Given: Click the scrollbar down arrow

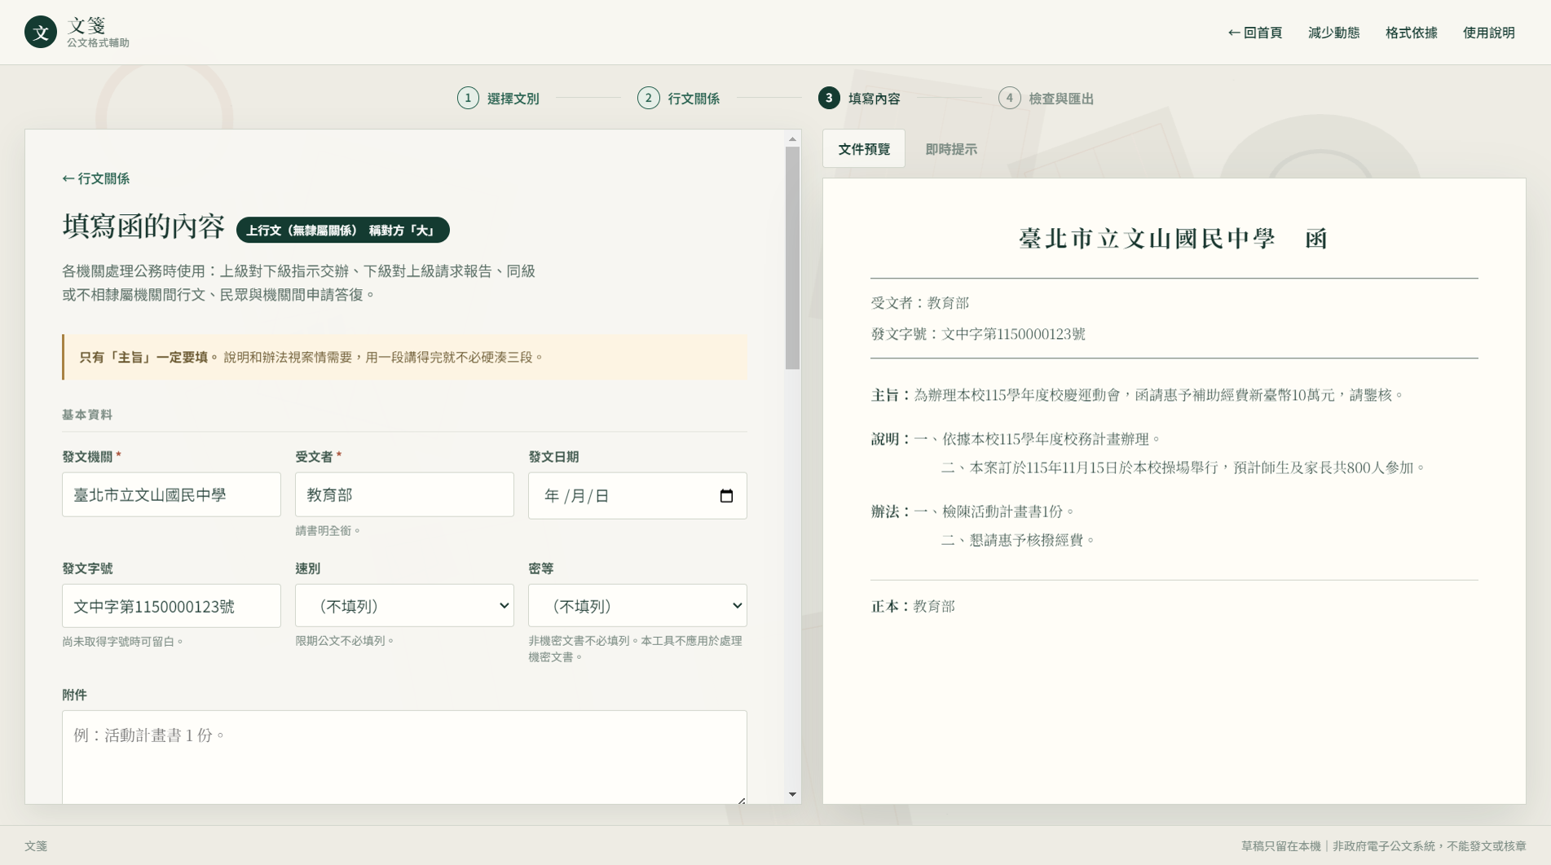Looking at the screenshot, I should tap(792, 794).
